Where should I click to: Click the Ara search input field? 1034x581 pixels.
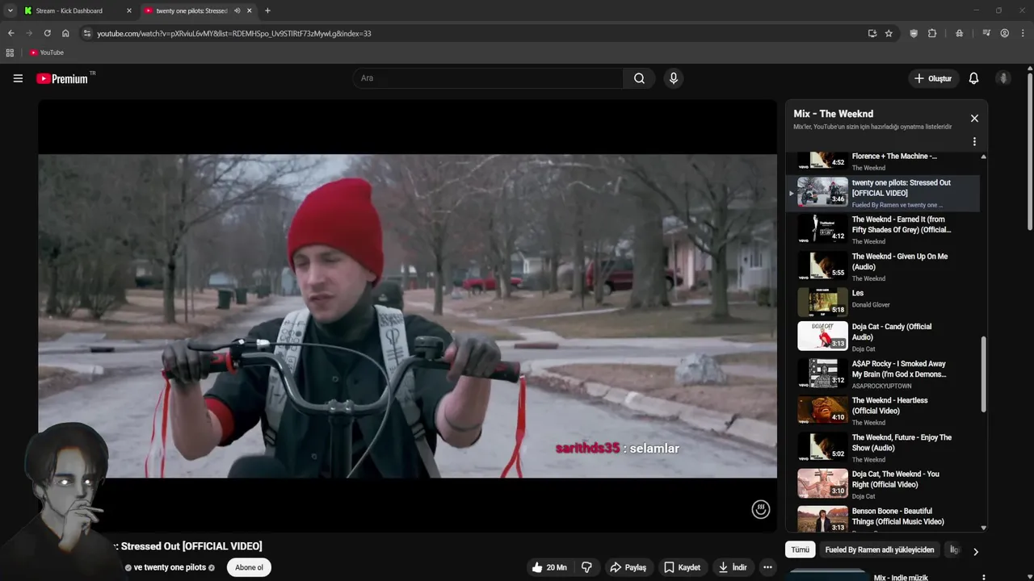coord(487,78)
